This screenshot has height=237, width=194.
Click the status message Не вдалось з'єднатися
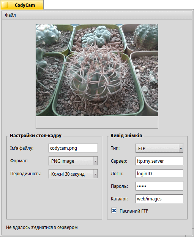42,227
